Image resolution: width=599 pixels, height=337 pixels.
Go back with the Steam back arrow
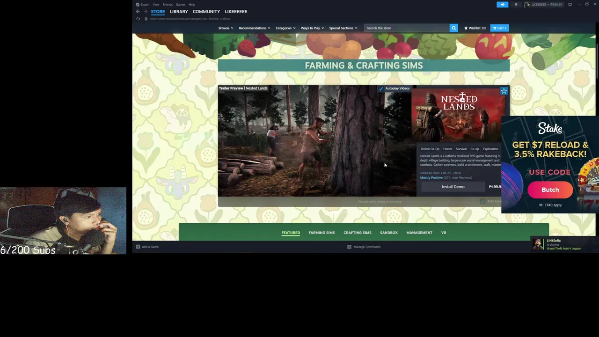[138, 11]
